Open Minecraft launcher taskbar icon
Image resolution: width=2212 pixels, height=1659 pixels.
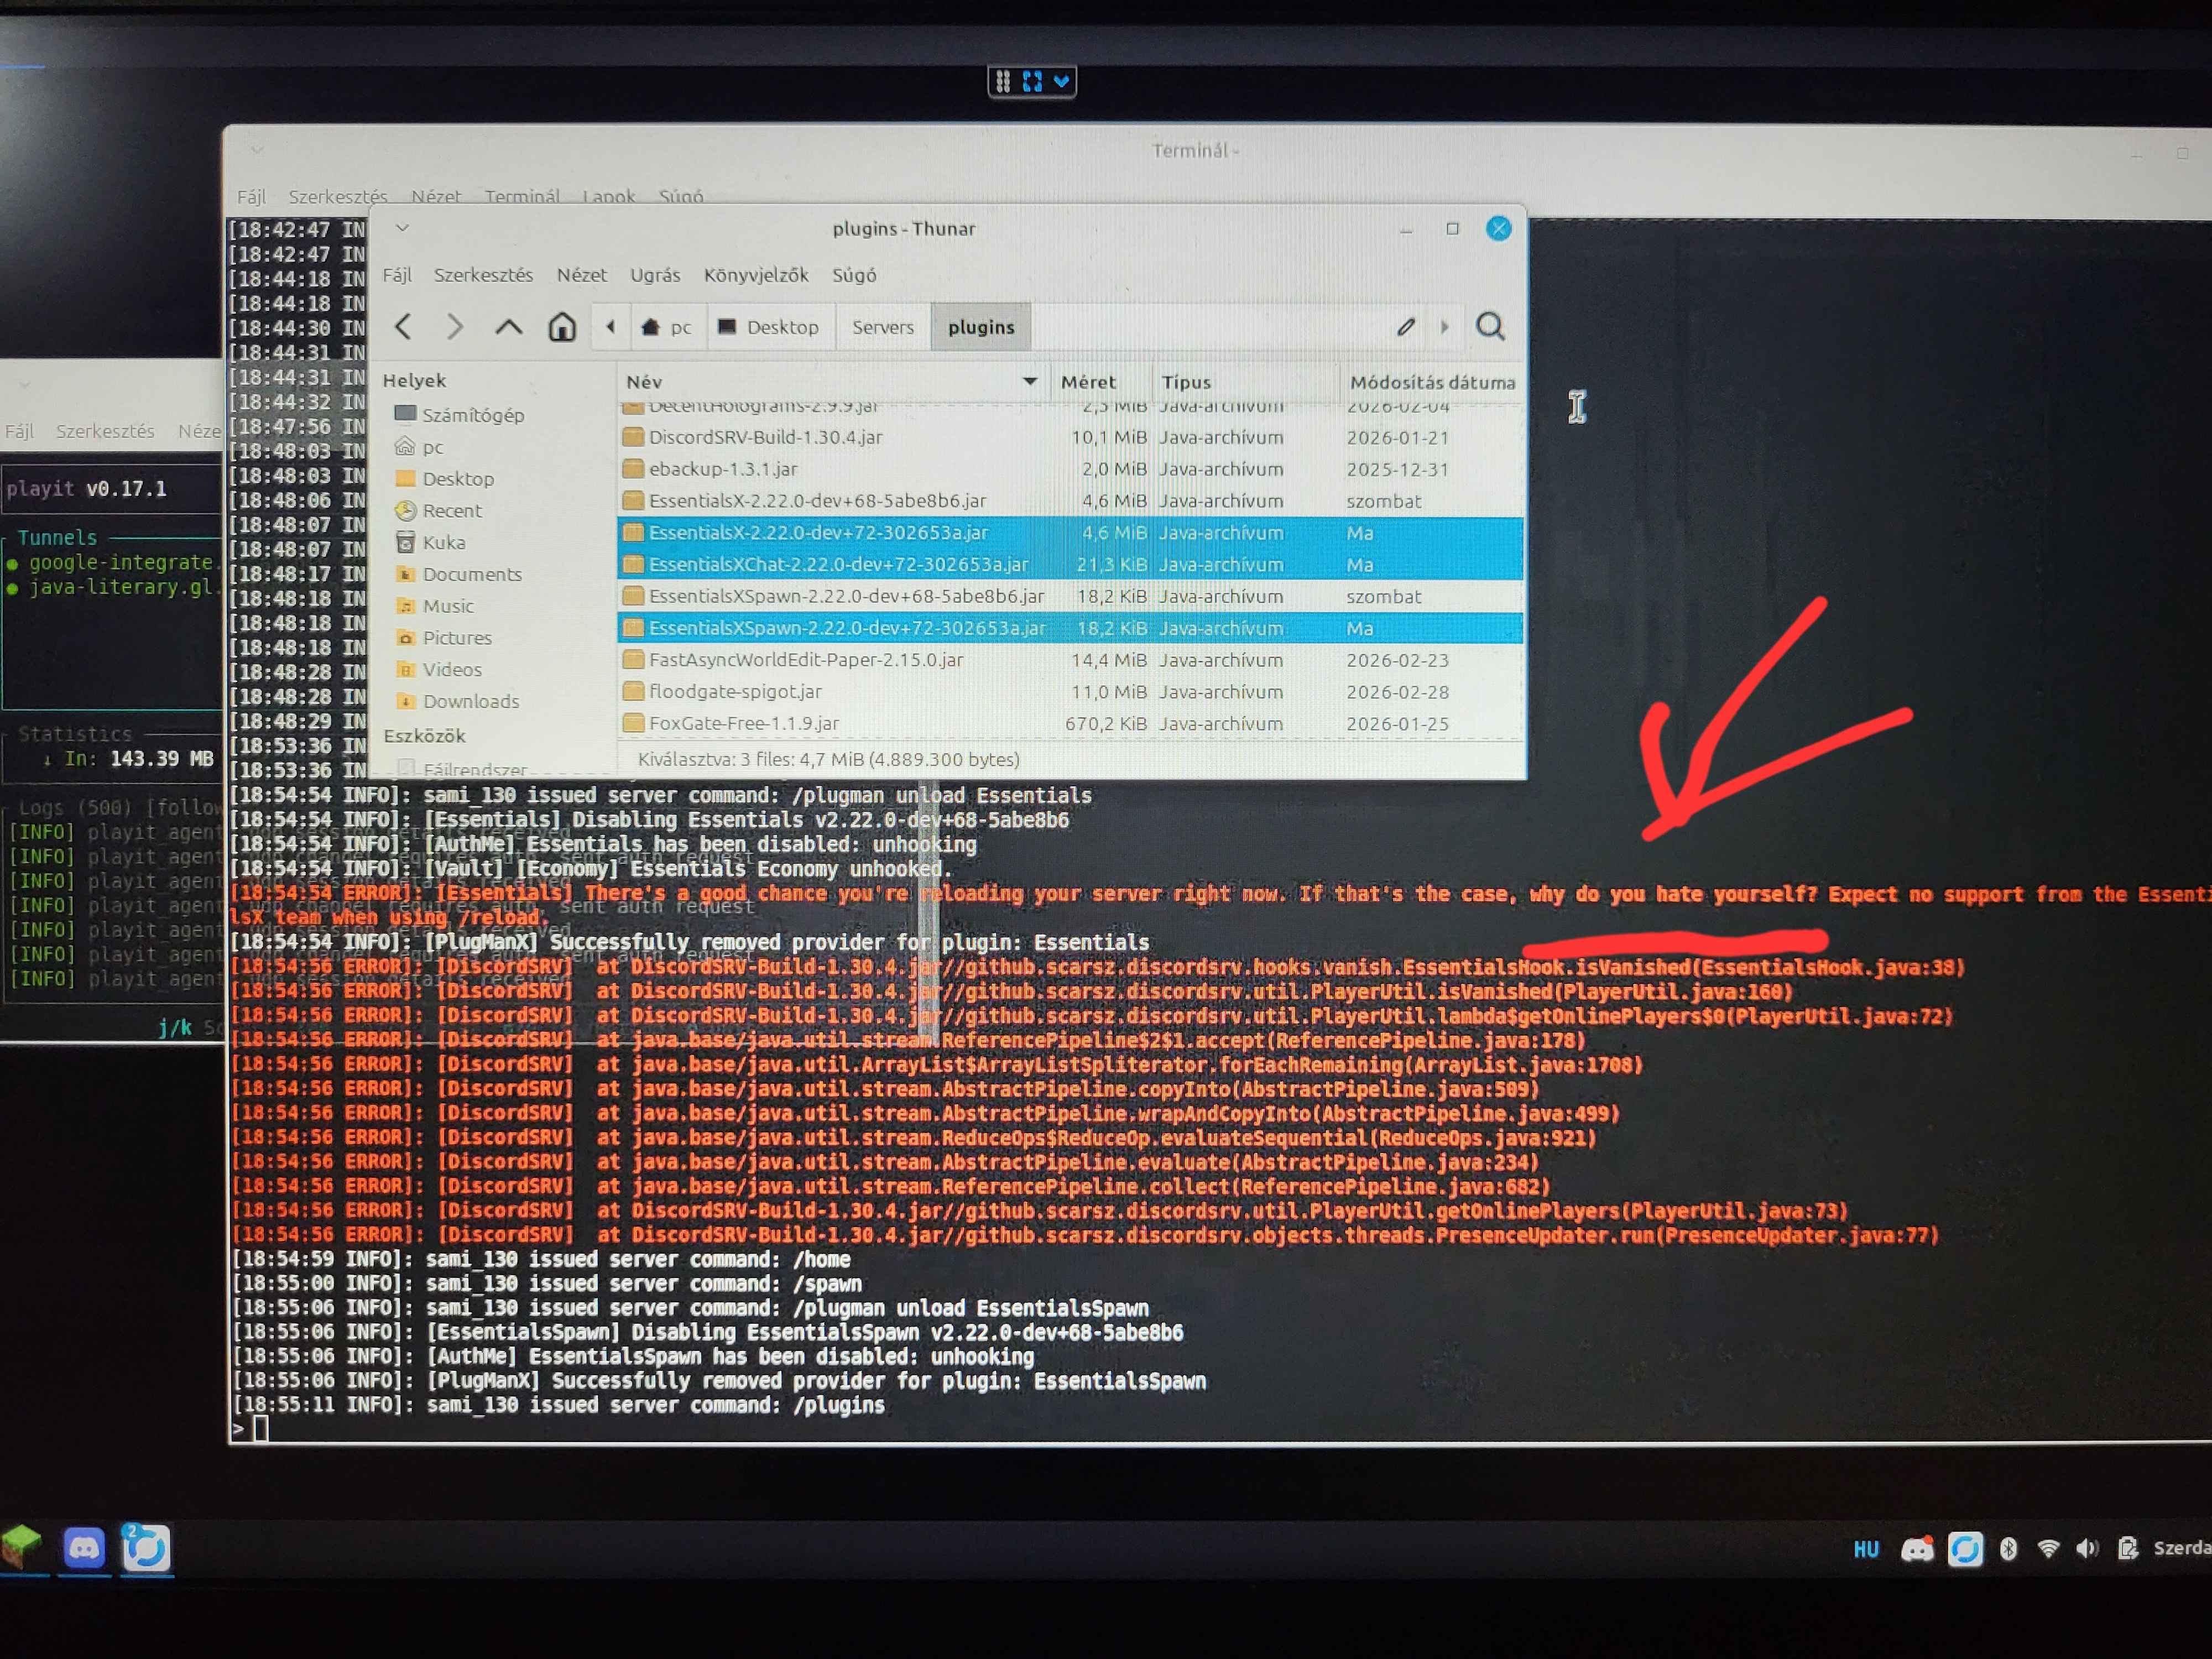[x=22, y=1548]
